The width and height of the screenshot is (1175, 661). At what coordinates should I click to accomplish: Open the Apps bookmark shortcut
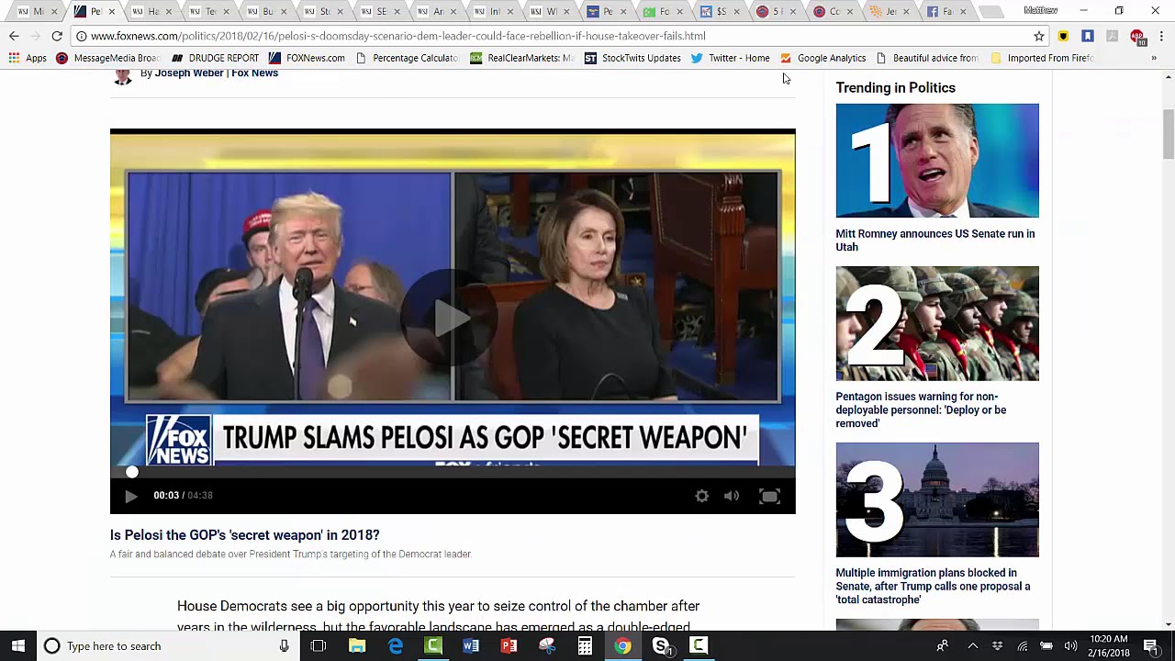(x=28, y=58)
